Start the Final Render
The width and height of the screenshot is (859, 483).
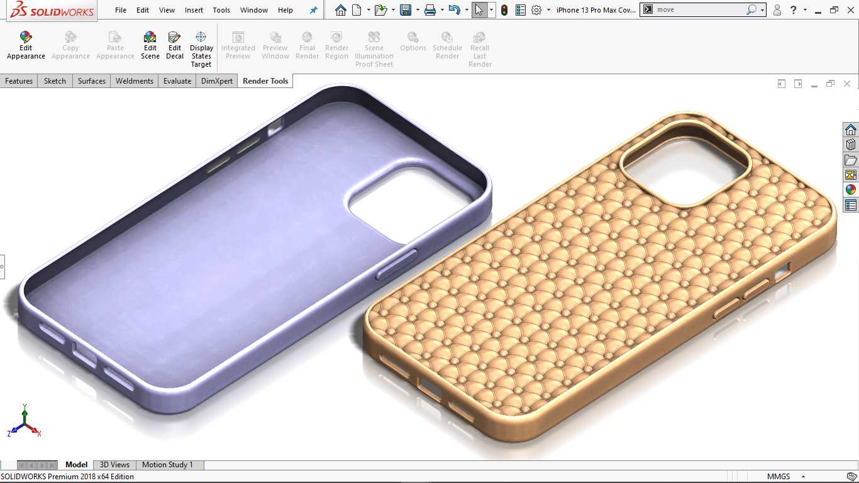(307, 45)
